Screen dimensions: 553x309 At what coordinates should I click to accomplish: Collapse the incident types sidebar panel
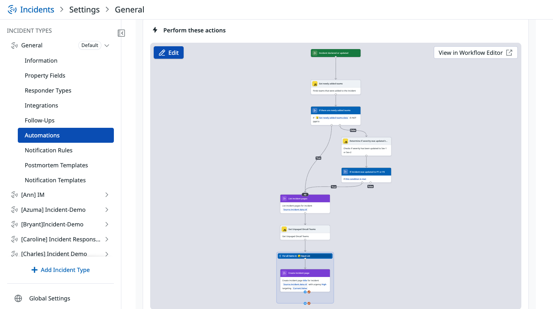(121, 33)
